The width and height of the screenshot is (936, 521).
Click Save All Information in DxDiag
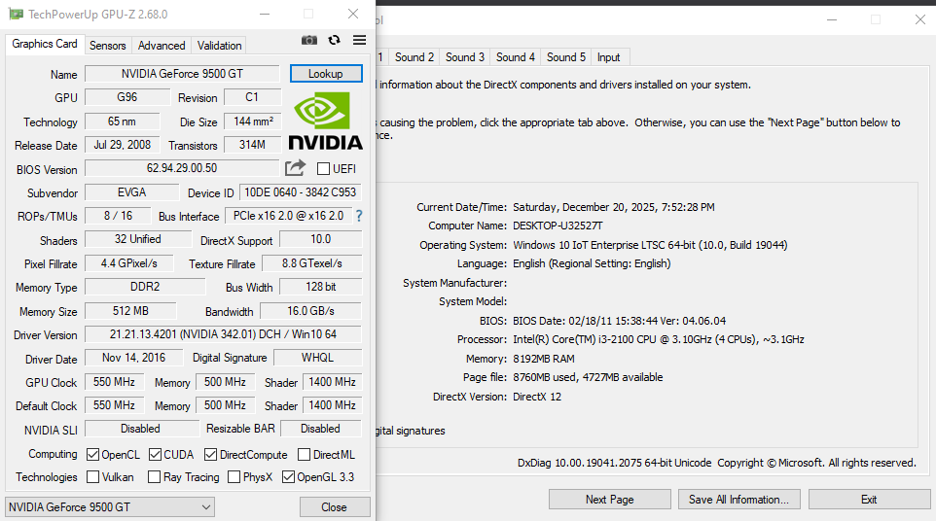pyautogui.click(x=738, y=500)
